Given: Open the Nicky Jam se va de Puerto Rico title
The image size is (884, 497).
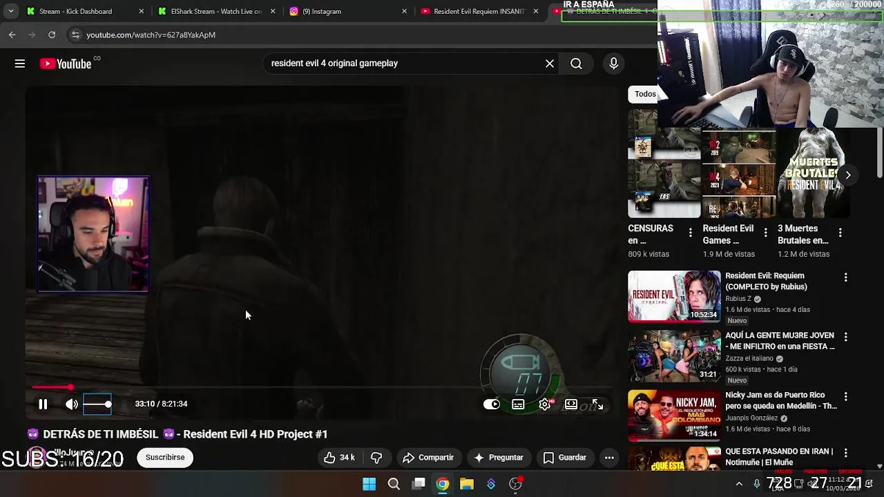Looking at the screenshot, I should (780, 401).
